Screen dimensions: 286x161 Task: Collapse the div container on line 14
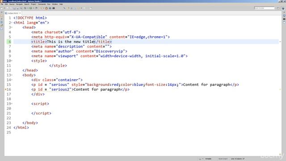tap(12, 80)
